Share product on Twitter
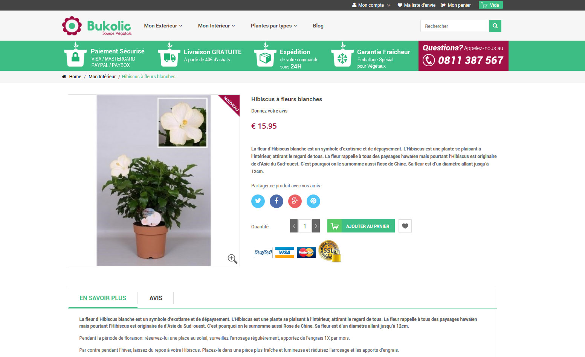Viewport: 585px width, 357px height. pyautogui.click(x=258, y=201)
